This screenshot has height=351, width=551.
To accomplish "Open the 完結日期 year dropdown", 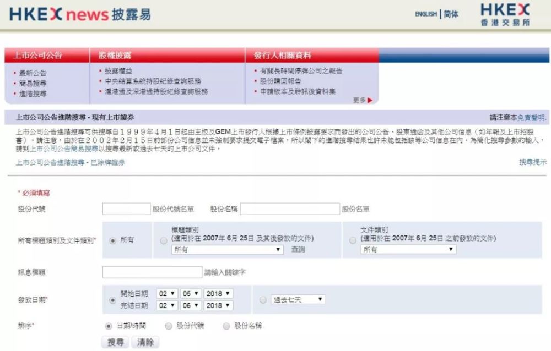I will [218, 305].
